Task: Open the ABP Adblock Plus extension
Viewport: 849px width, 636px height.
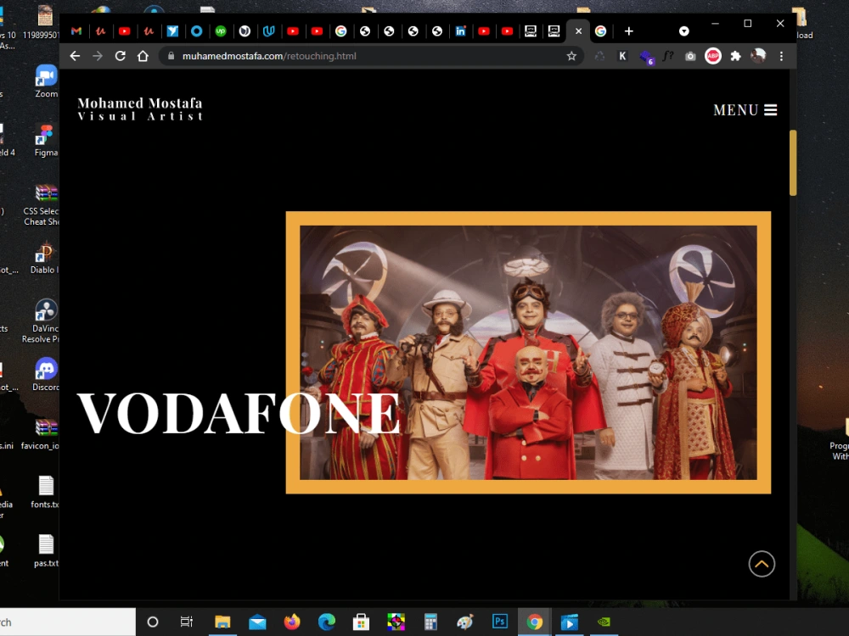Action: (713, 56)
